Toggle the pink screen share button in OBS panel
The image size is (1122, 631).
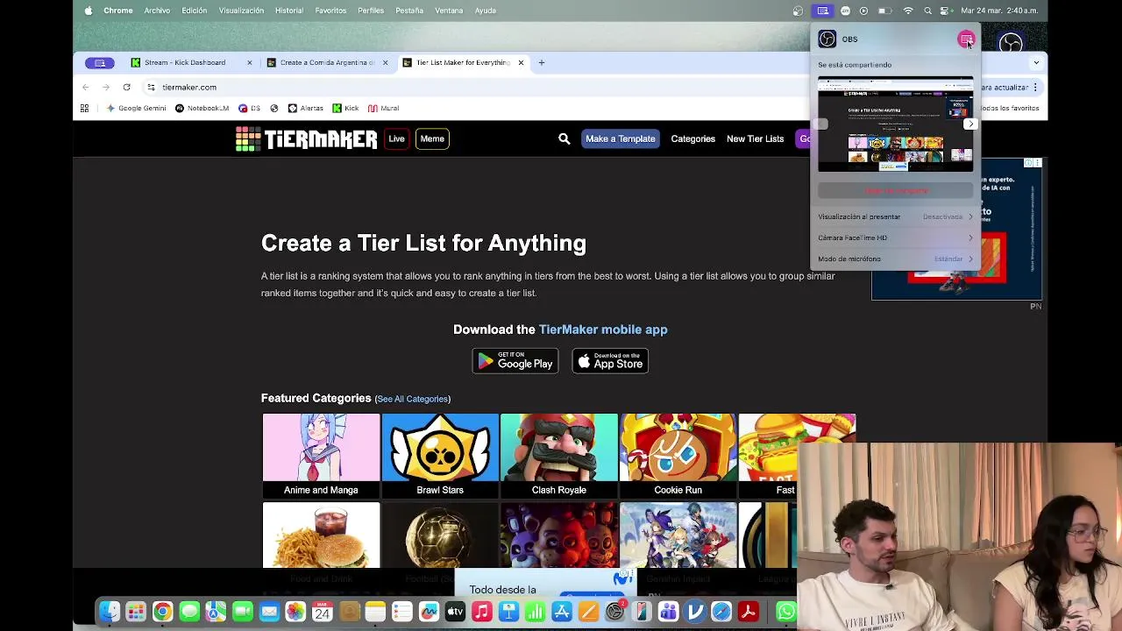point(965,39)
